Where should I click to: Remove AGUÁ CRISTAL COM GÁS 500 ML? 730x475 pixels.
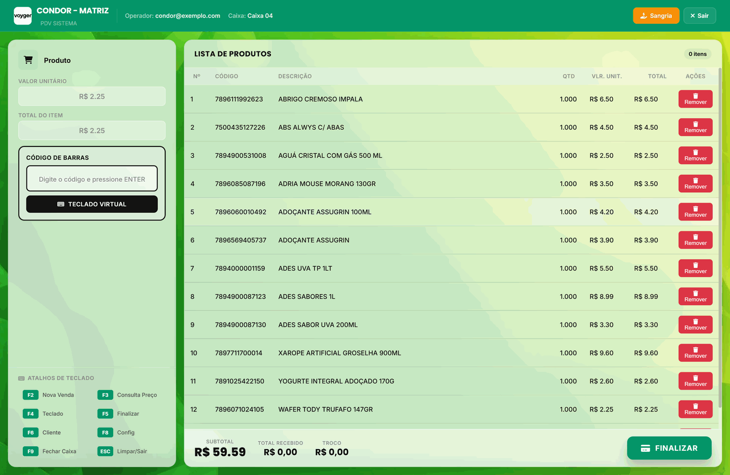point(695,156)
